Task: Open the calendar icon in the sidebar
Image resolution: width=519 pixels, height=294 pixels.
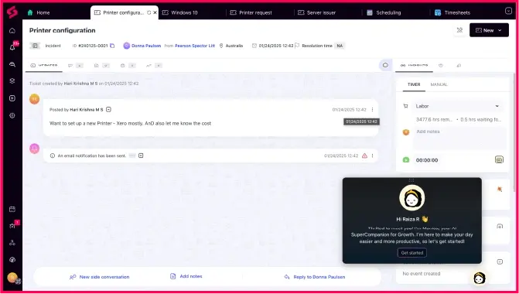Action: 12,209
